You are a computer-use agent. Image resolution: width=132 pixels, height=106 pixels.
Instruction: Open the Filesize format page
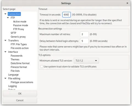(19, 67)
